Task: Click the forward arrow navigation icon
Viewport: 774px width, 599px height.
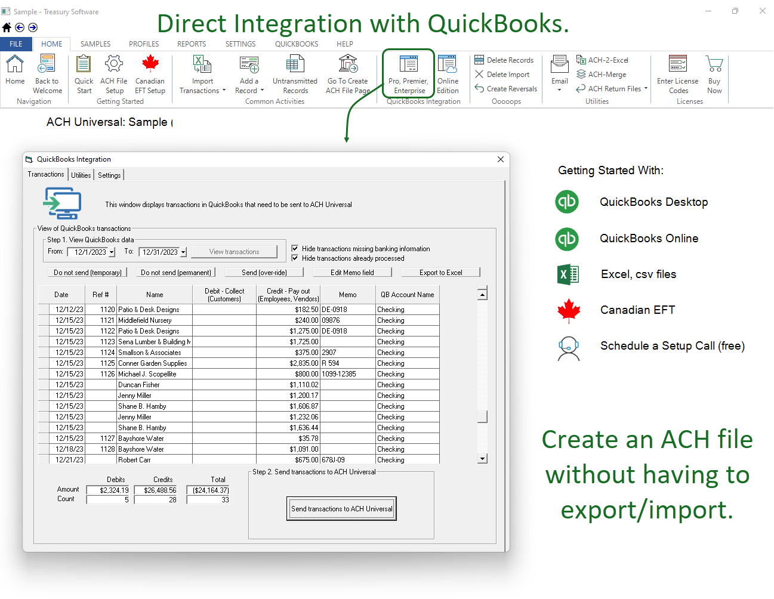Action: [x=33, y=27]
